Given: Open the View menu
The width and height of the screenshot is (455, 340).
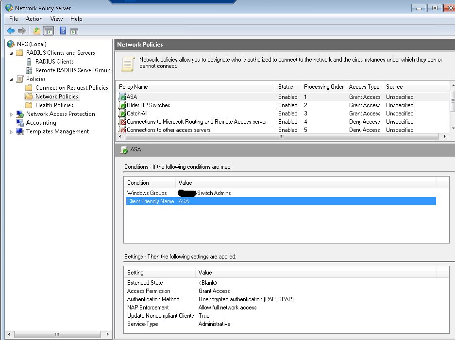Looking at the screenshot, I should click(x=56, y=19).
